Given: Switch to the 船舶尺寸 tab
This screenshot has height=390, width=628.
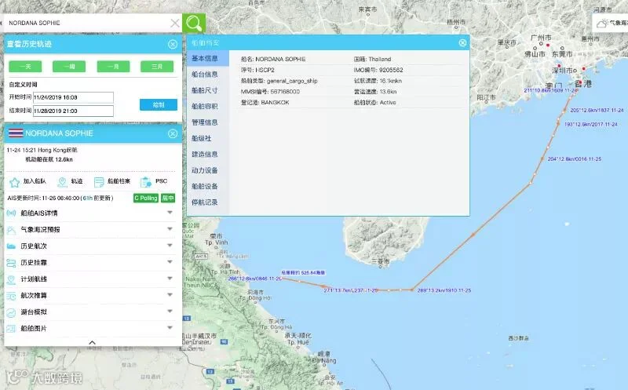Looking at the screenshot, I should 205,90.
